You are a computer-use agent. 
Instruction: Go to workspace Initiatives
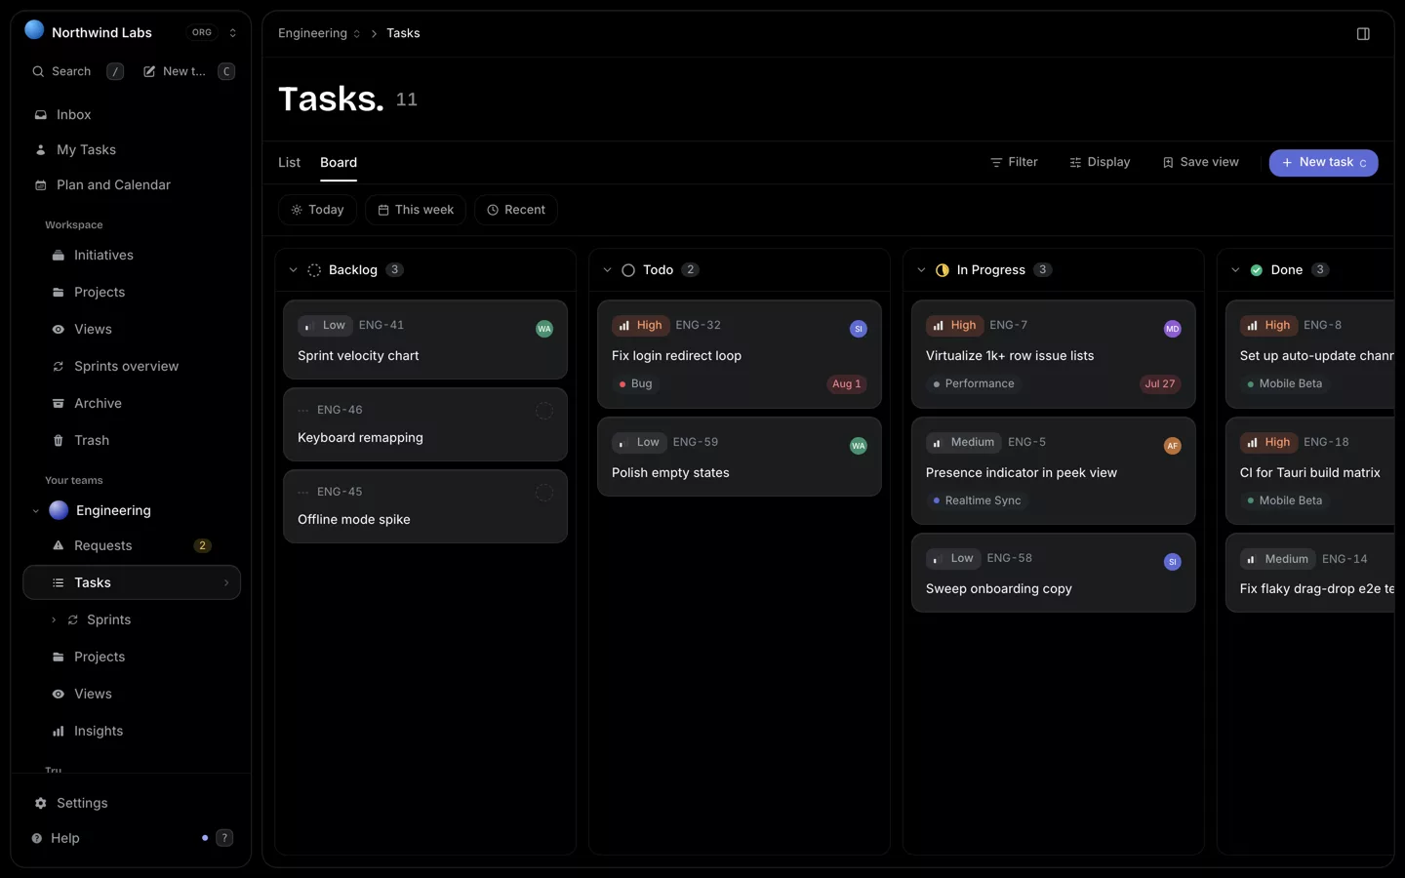132,255
